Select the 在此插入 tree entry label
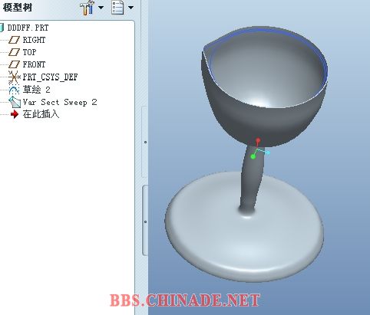Screen dimensions: 370x315 tap(41, 114)
